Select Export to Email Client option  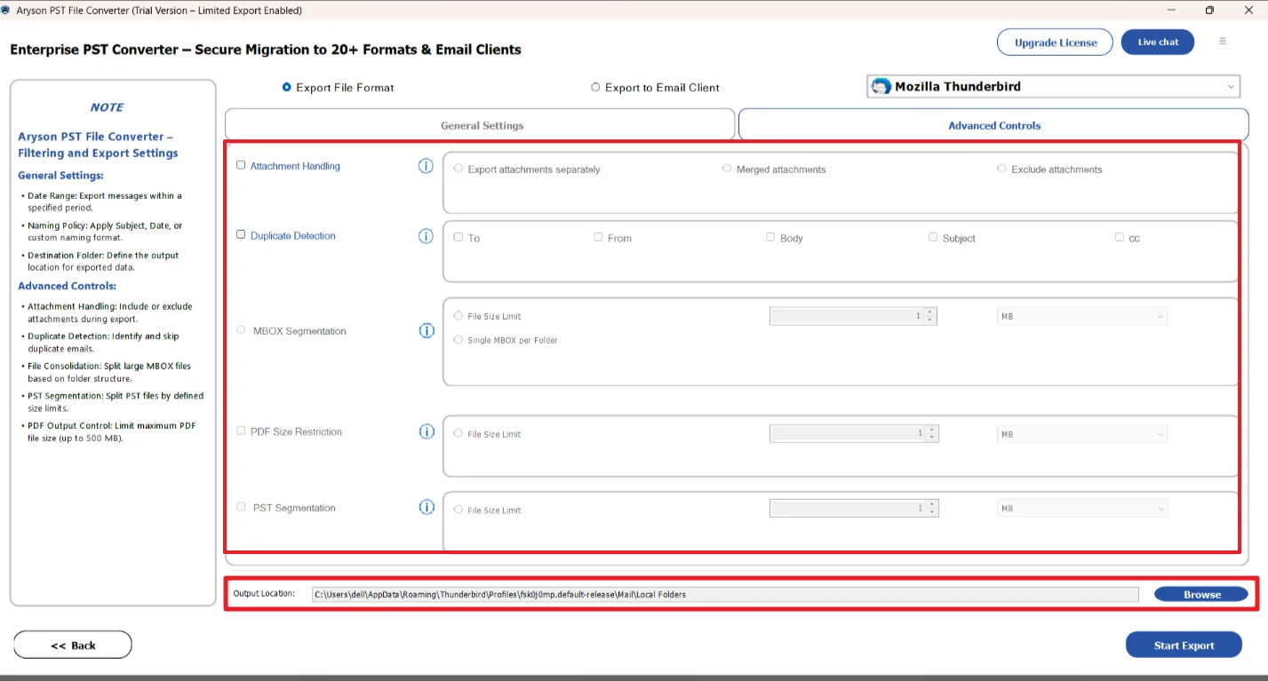point(595,87)
